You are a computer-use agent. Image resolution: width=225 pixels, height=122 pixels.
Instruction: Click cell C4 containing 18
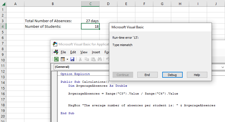(x=91, y=26)
